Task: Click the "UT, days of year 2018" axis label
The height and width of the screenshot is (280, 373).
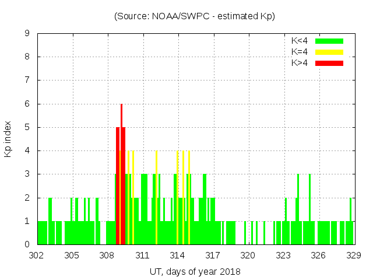Action: [x=195, y=271]
